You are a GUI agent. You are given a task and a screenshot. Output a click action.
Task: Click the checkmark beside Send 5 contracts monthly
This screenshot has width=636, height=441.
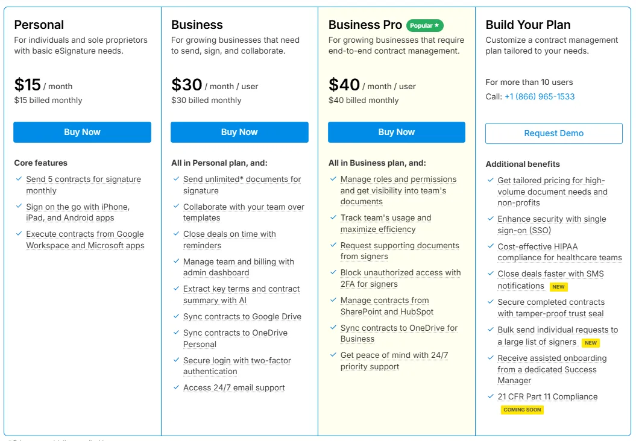19,180
